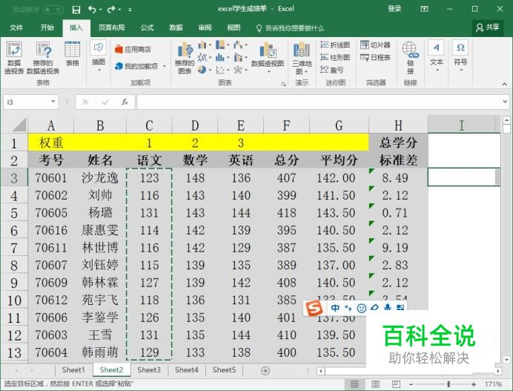Click the zoom out minus button
The width and height of the screenshot is (513, 391).
[x=411, y=384]
